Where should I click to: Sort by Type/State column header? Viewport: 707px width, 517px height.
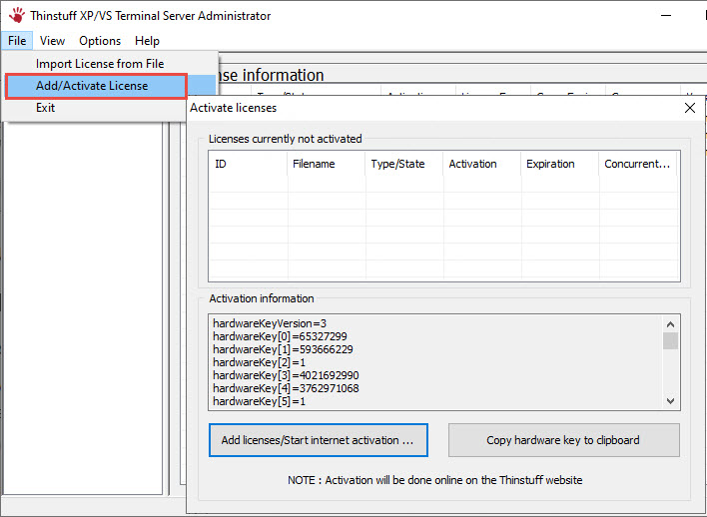[404, 164]
